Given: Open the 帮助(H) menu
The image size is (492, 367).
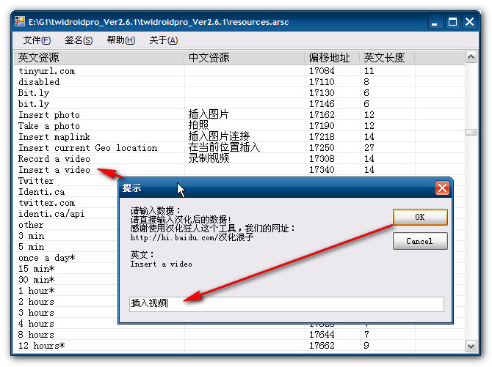Looking at the screenshot, I should (x=121, y=40).
